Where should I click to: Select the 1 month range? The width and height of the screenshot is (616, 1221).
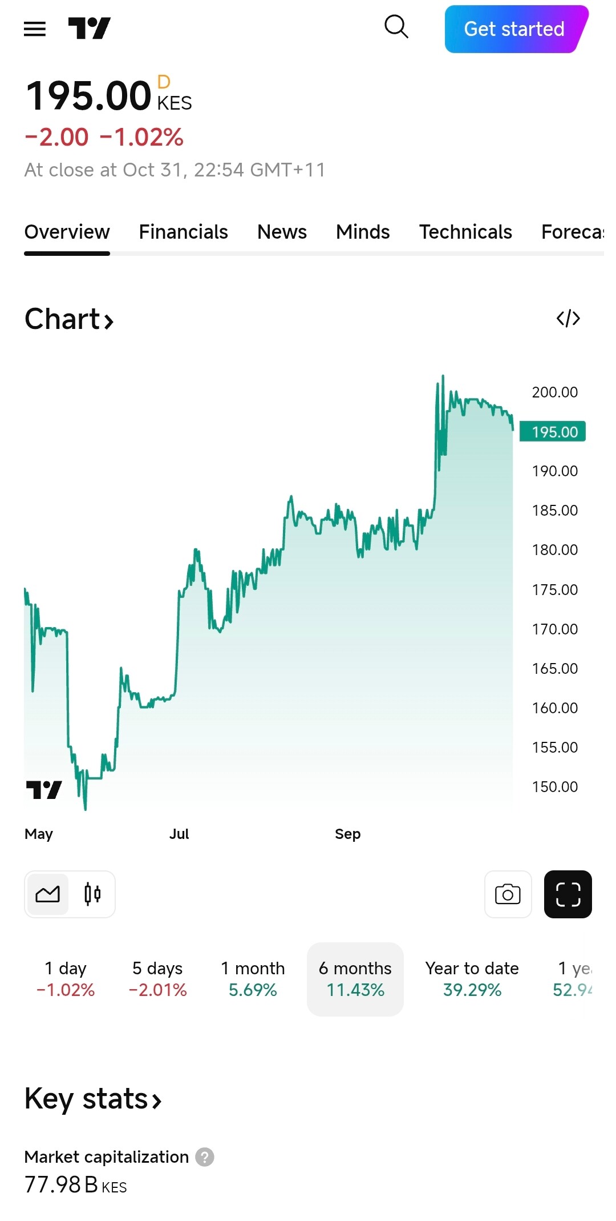click(x=253, y=979)
